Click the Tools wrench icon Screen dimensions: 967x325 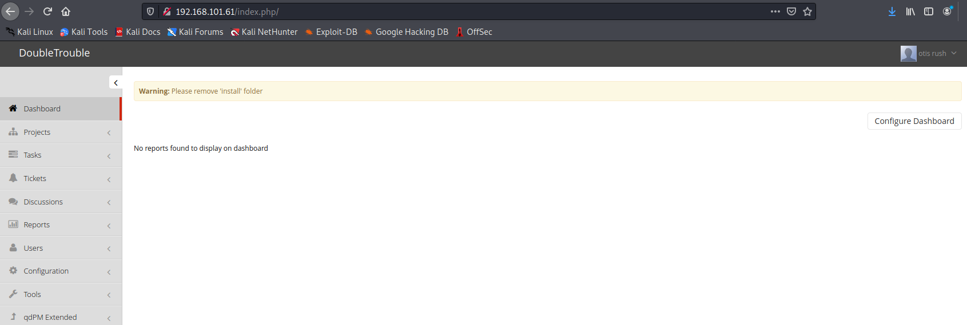[13, 294]
